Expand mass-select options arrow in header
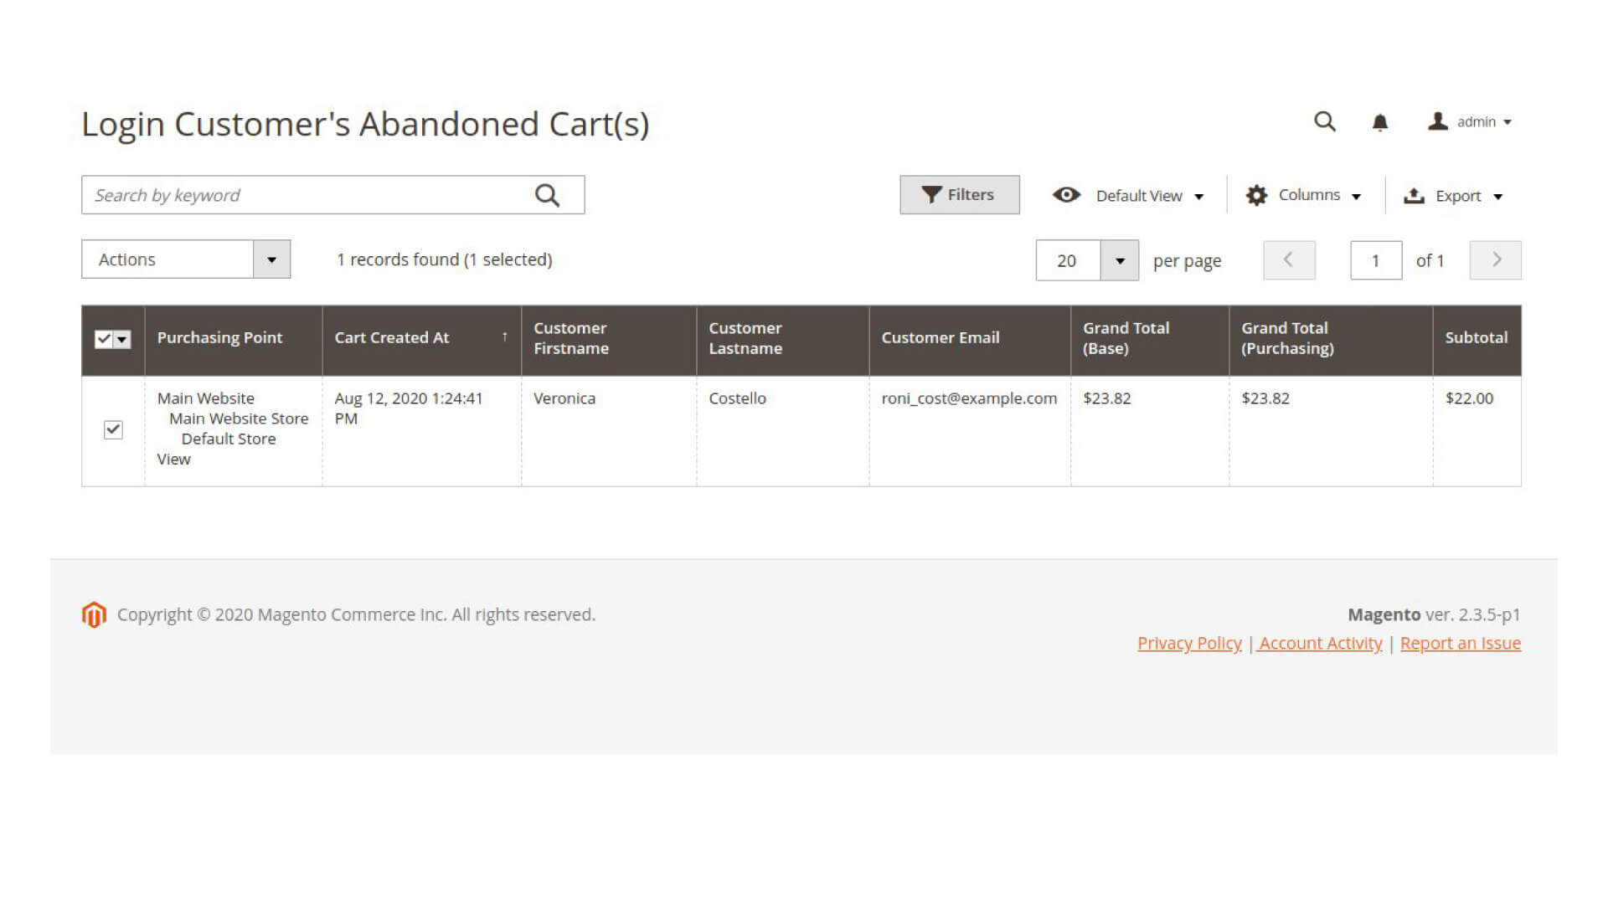 tap(122, 339)
